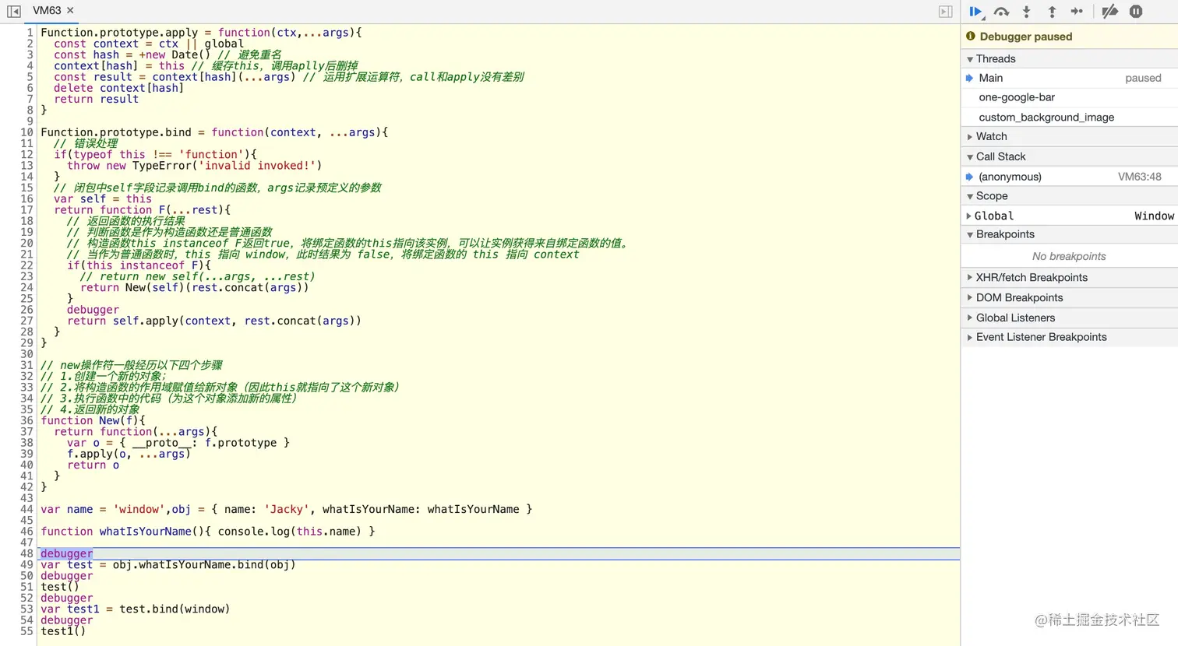The image size is (1178, 646).
Task: Select the one-google-bar thread
Action: (x=1070, y=97)
